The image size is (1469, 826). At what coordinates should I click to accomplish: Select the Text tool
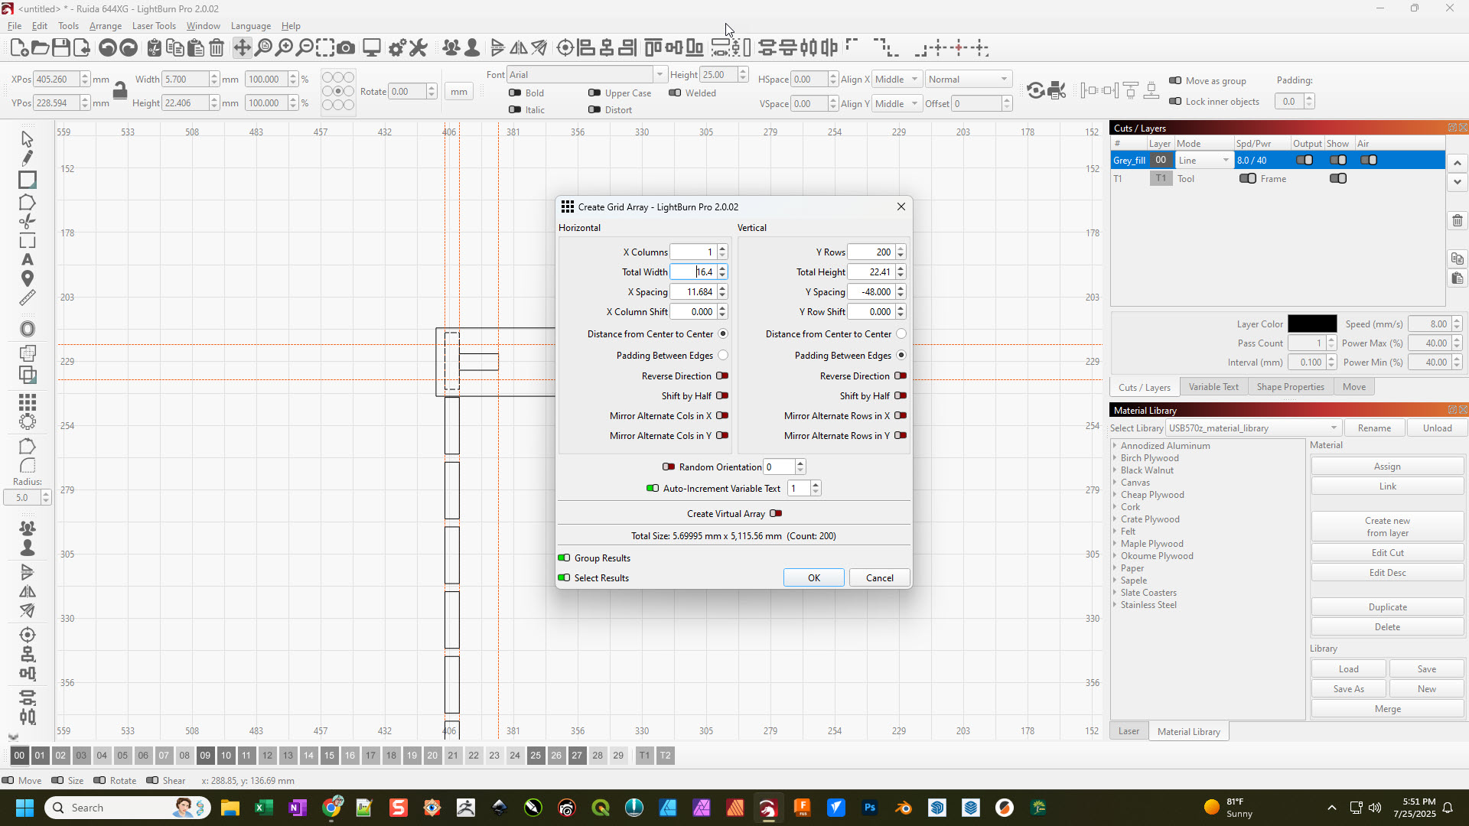click(x=27, y=260)
